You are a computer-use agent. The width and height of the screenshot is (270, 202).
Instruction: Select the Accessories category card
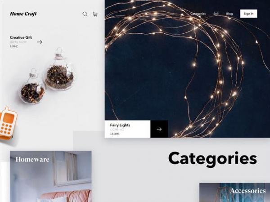click(234, 193)
